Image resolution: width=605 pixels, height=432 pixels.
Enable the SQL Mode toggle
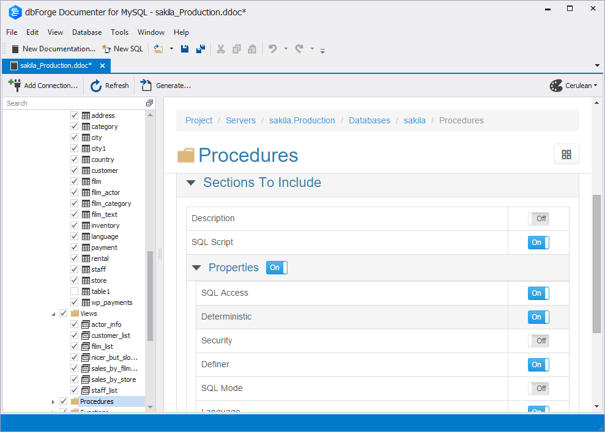539,389
